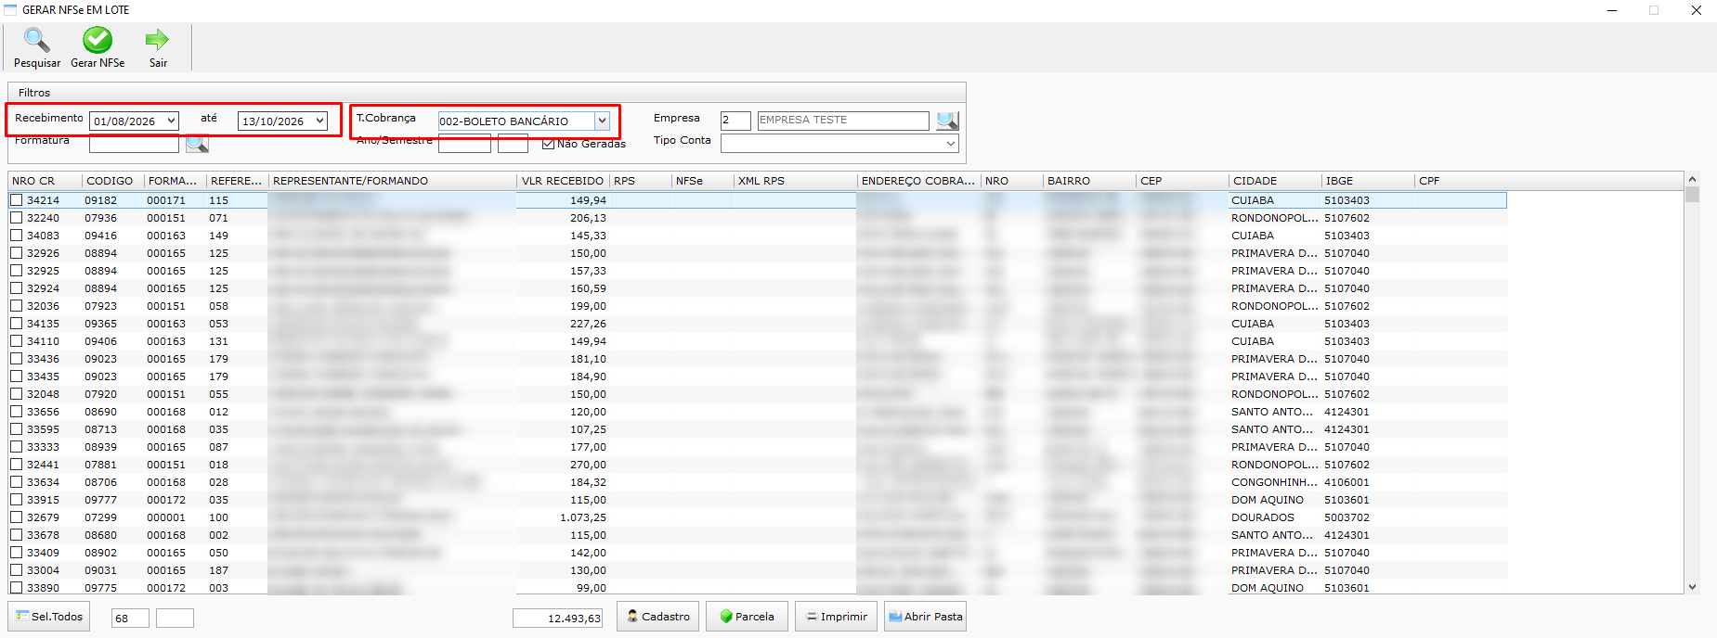
Task: Click the Imprimir button
Action: click(836, 617)
